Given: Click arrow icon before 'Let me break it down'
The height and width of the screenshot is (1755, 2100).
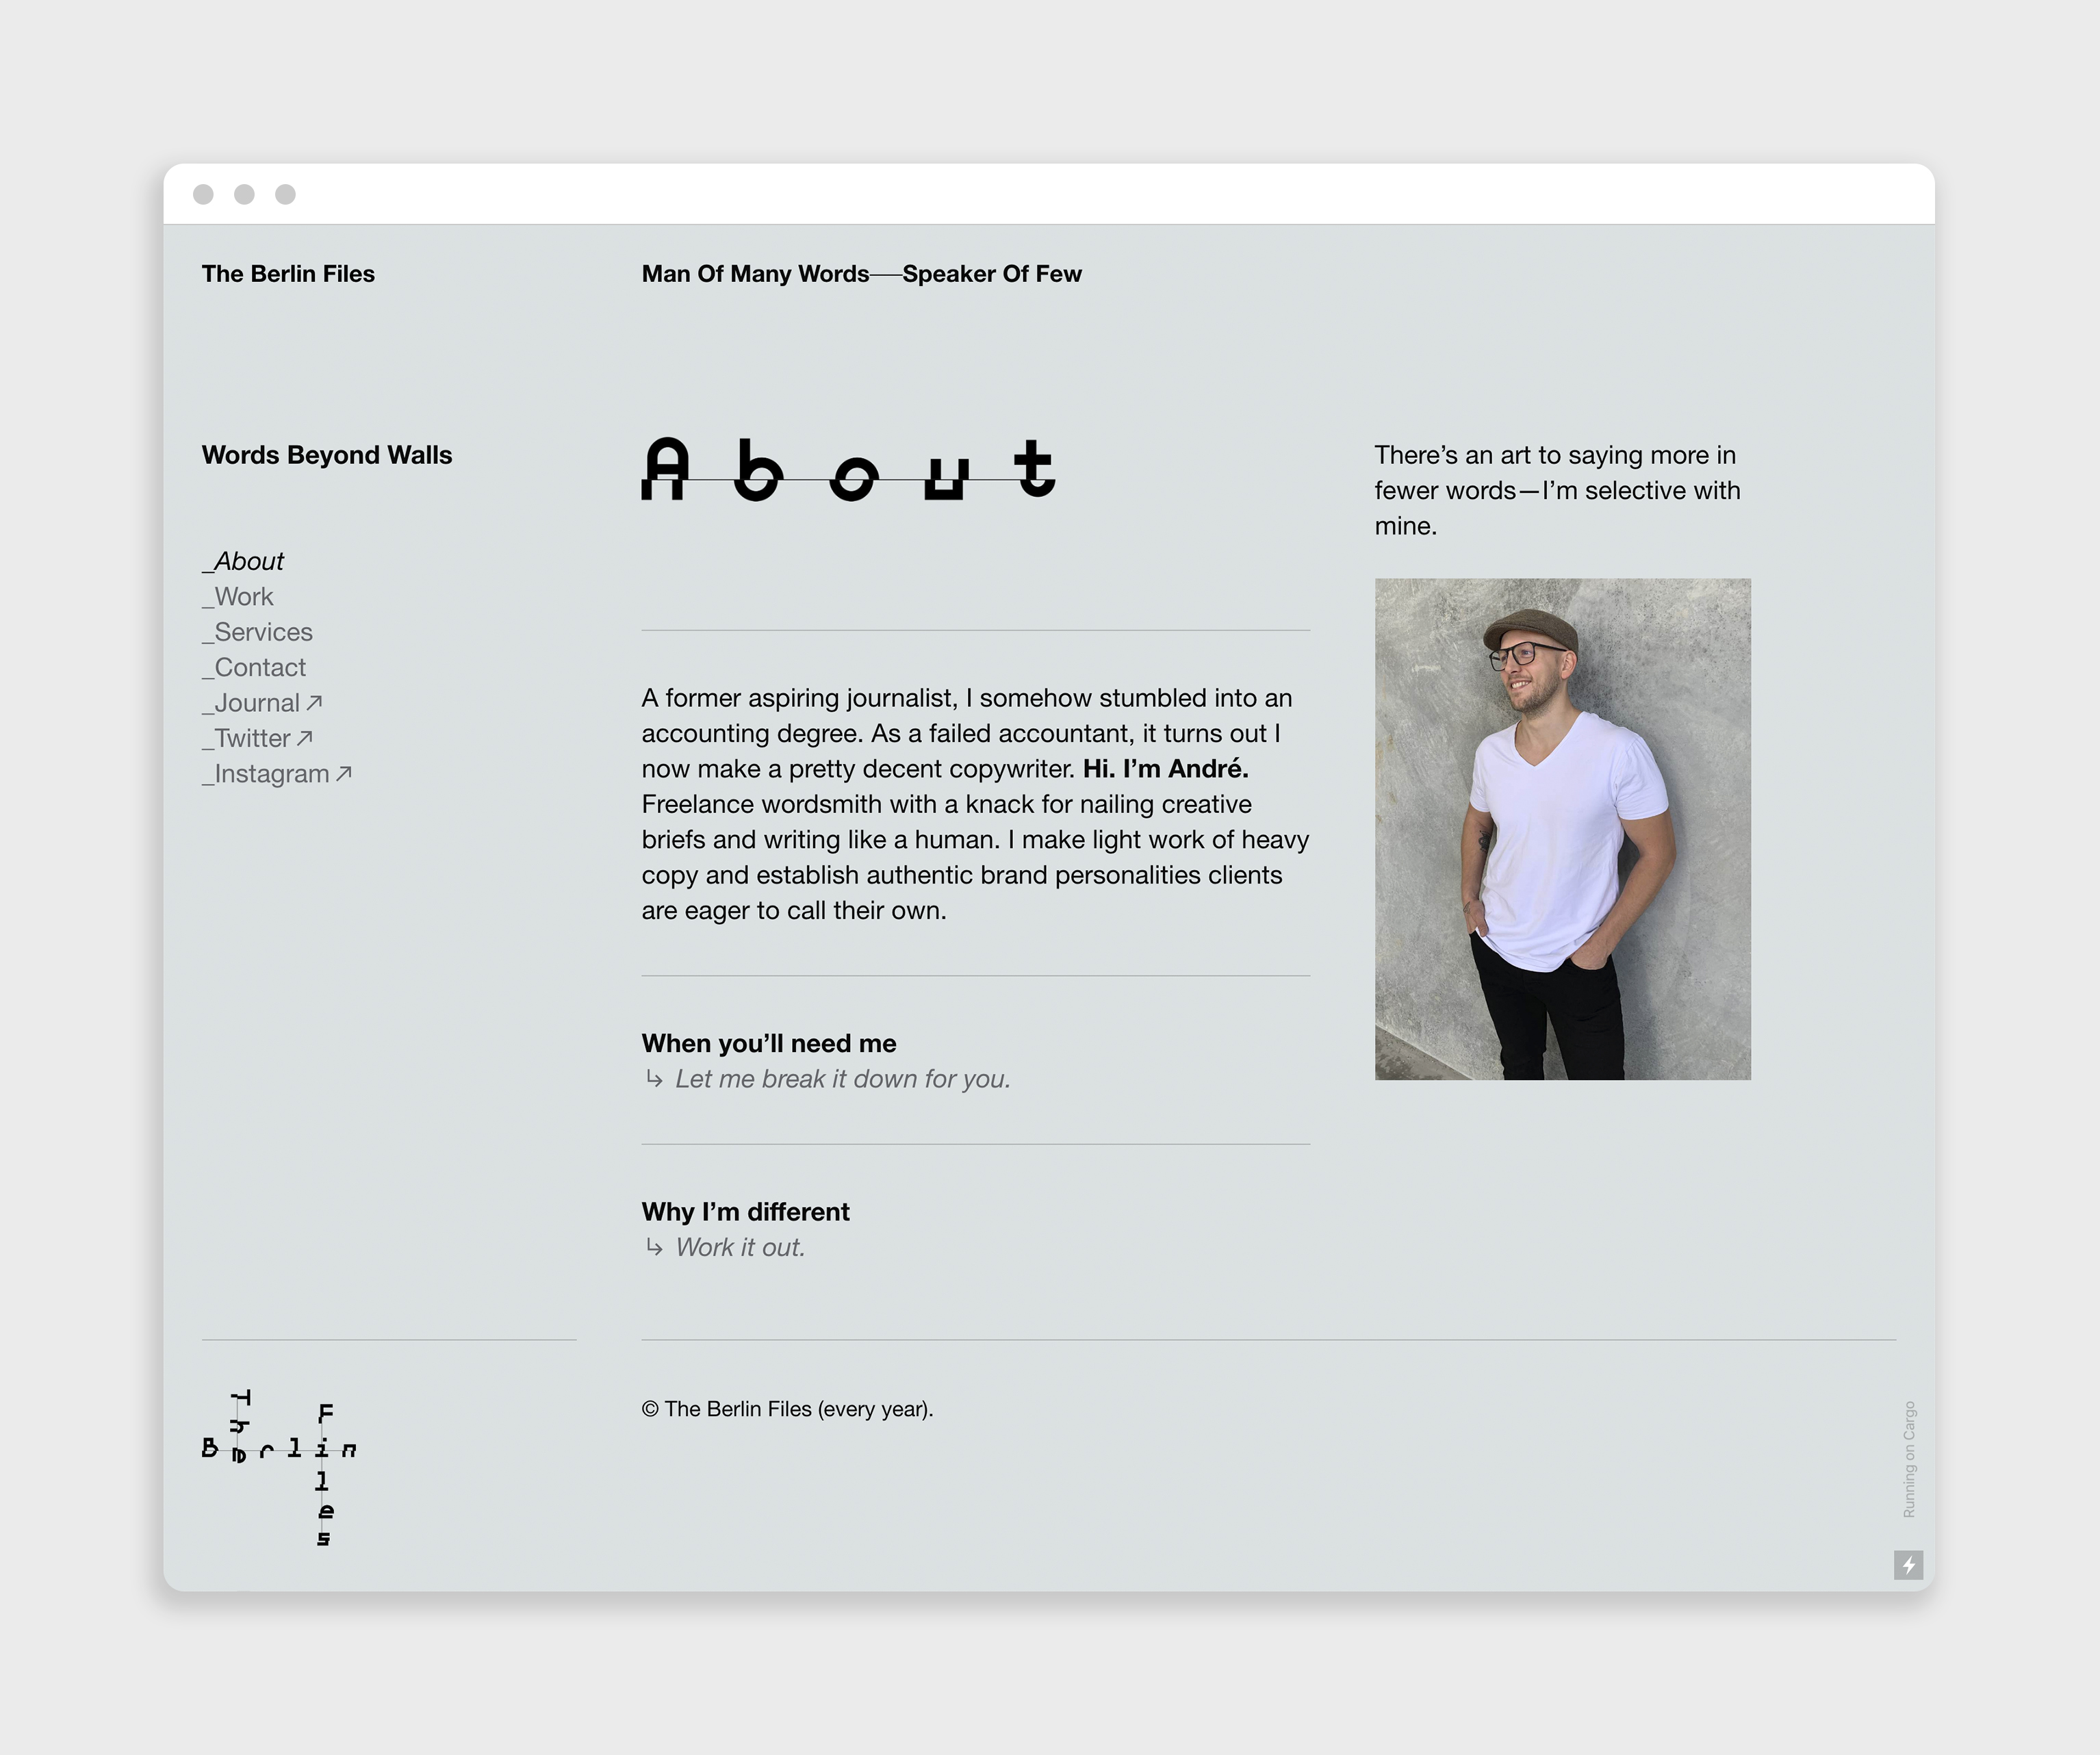Looking at the screenshot, I should 654,1078.
